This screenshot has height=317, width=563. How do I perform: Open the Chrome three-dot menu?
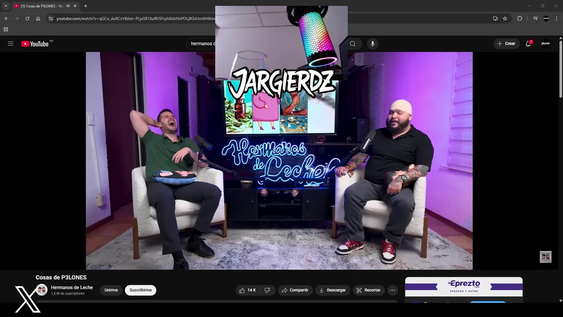point(556,18)
